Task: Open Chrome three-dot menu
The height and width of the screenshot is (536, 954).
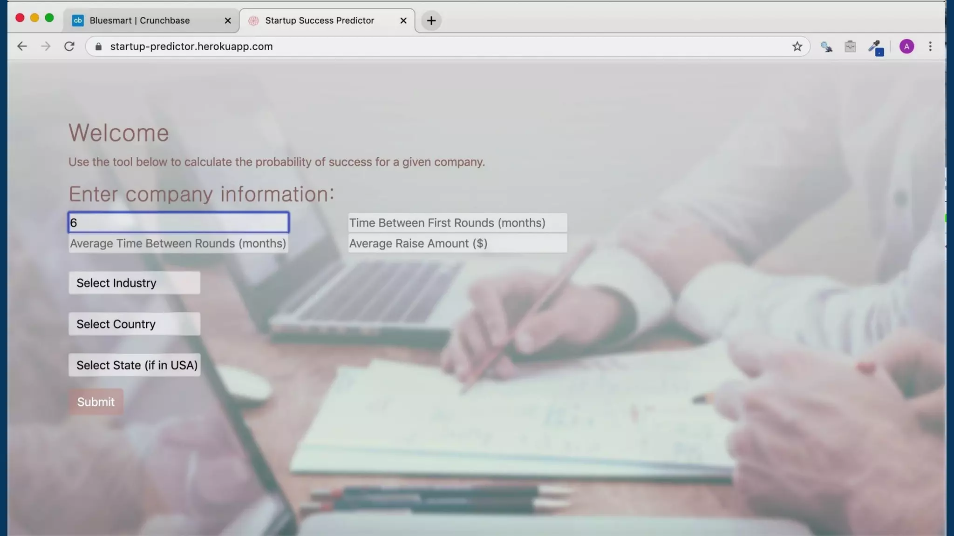Action: (930, 47)
